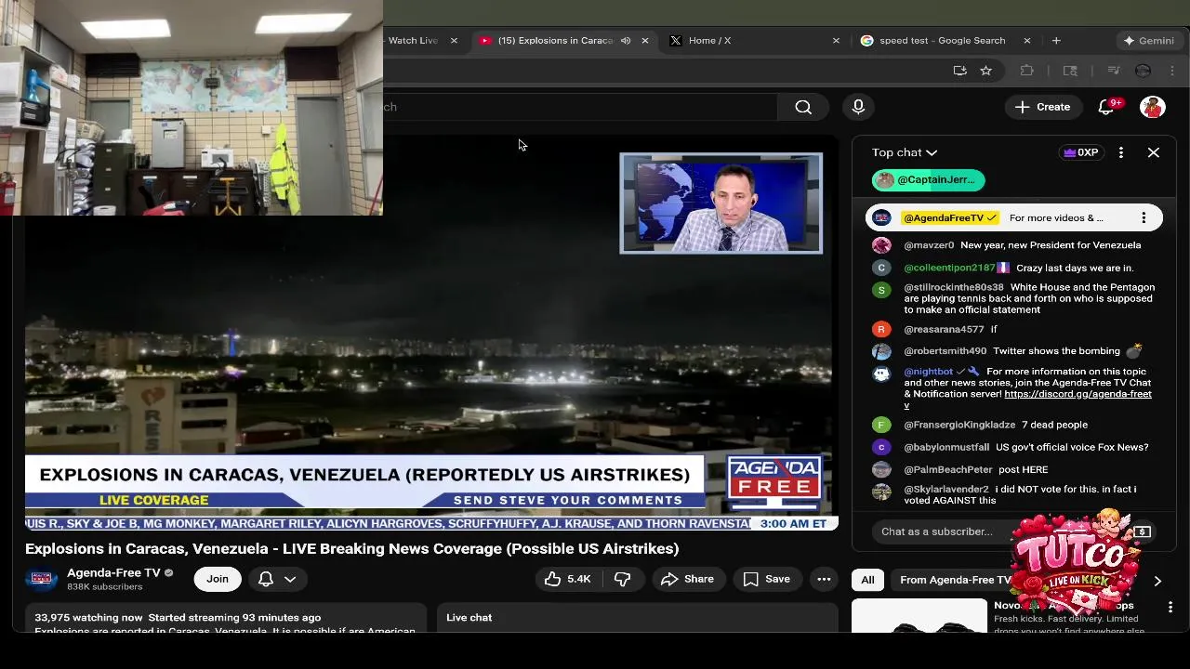Join the Agenda-Free TV channel membership
1190x669 pixels.
point(218,579)
